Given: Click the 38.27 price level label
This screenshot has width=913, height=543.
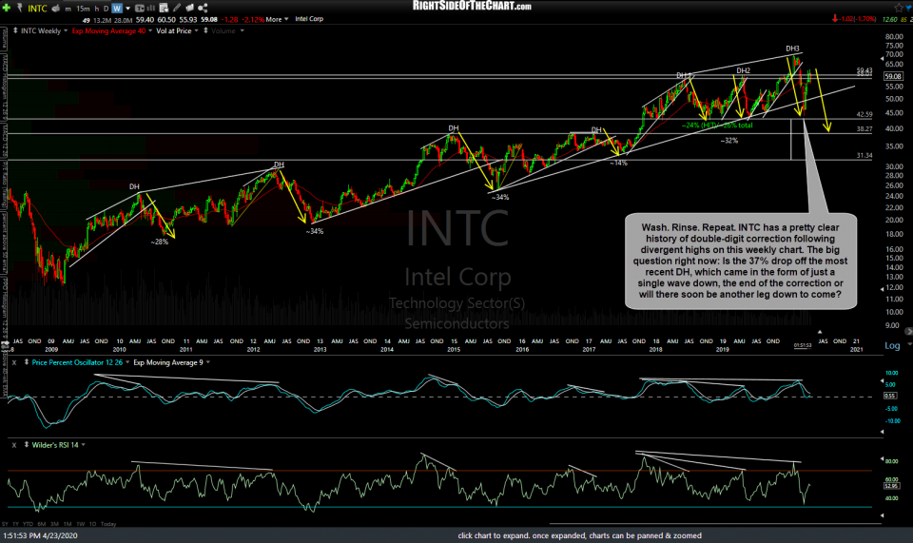Looking at the screenshot, I should [864, 129].
